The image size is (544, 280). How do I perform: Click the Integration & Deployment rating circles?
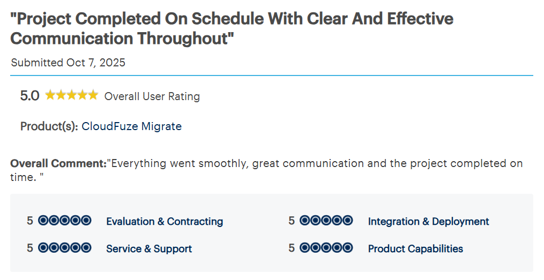pos(326,221)
